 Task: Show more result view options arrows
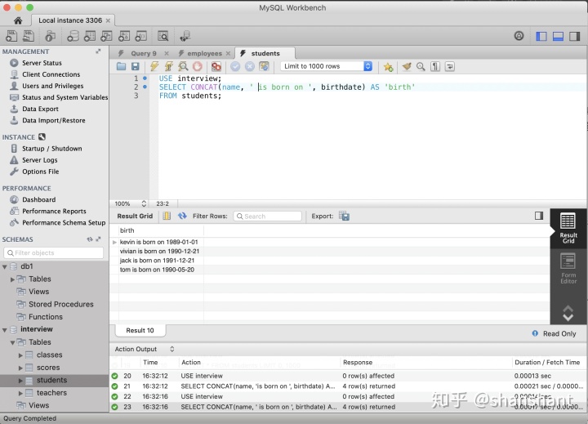[568, 313]
